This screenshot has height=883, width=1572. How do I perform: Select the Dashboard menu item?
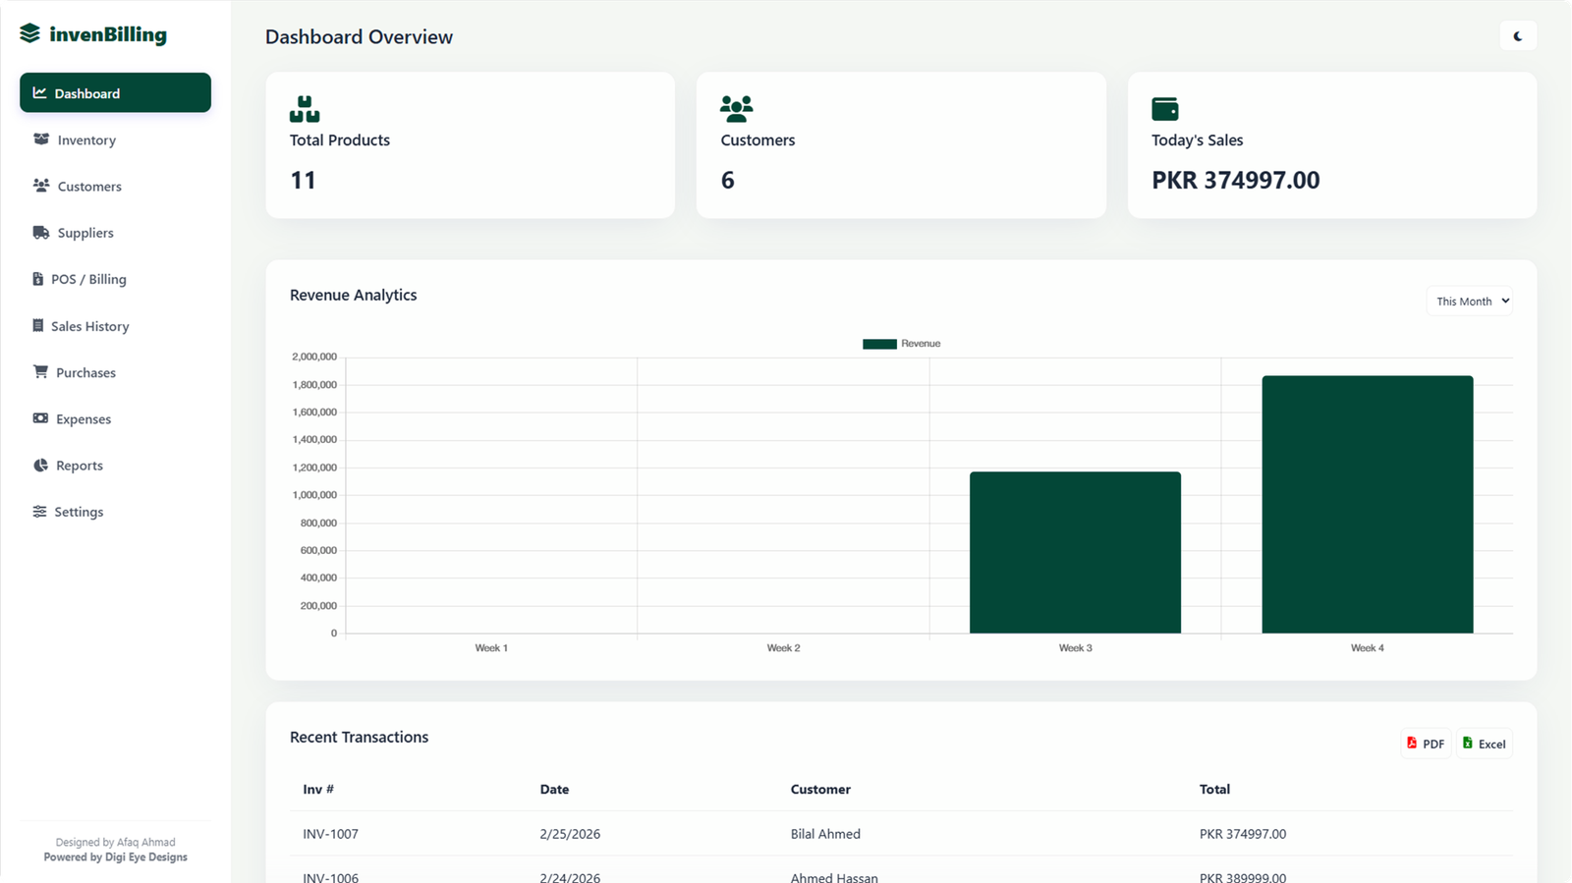pos(115,93)
